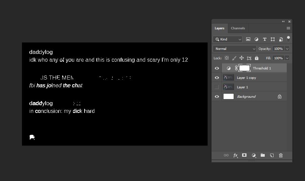The image size is (305, 181).
Task: Filter layers by type layer icon
Action: click(264, 39)
